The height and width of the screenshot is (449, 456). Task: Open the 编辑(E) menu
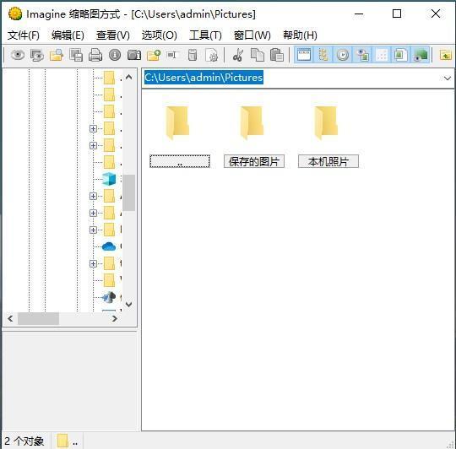click(68, 35)
